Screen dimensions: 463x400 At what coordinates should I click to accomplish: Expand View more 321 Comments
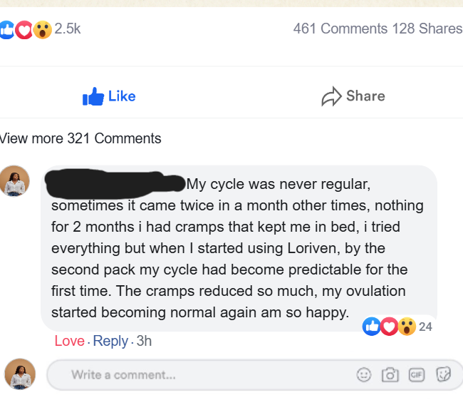(x=80, y=138)
